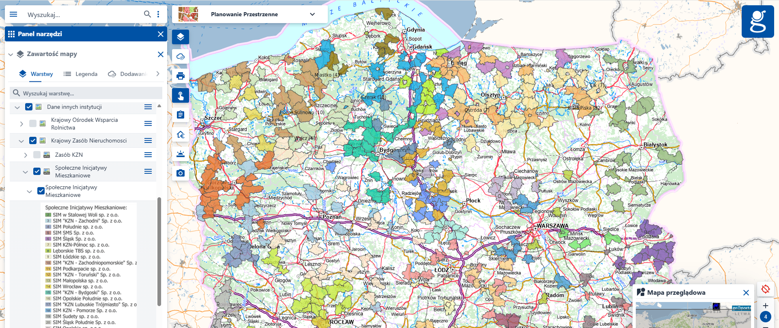Click legend entry SIM Wrocław sp. z o.o.
The width and height of the screenshot is (779, 328).
(78, 286)
